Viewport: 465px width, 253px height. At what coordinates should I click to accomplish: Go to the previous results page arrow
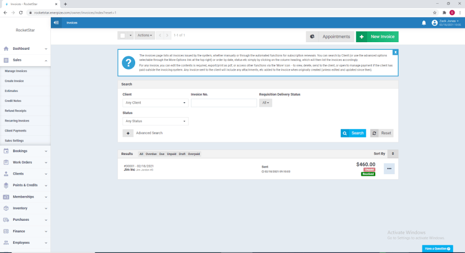coord(160,36)
